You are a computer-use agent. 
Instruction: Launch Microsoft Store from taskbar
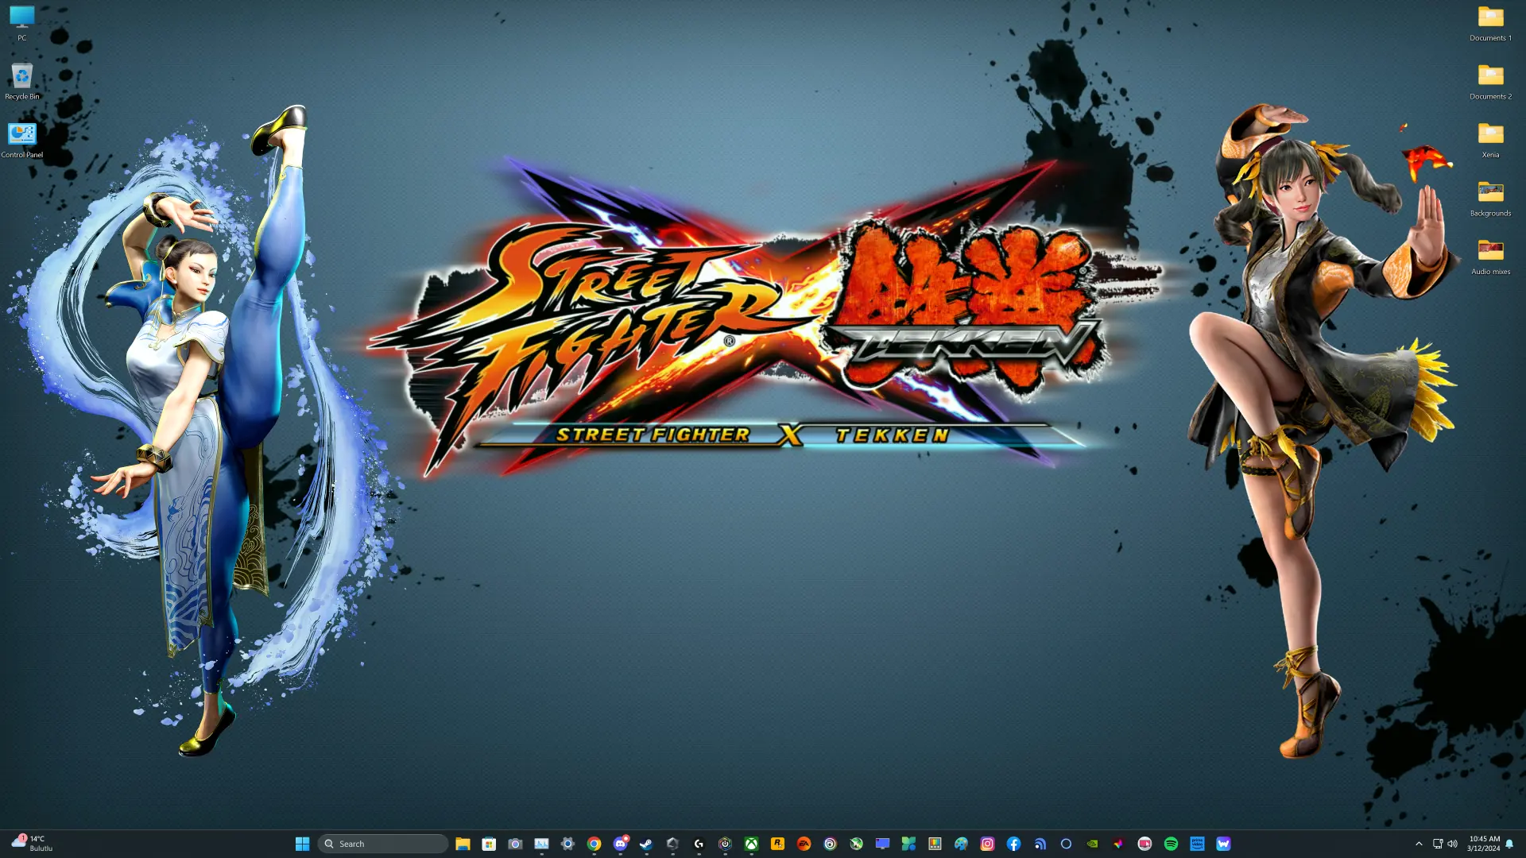click(x=489, y=844)
